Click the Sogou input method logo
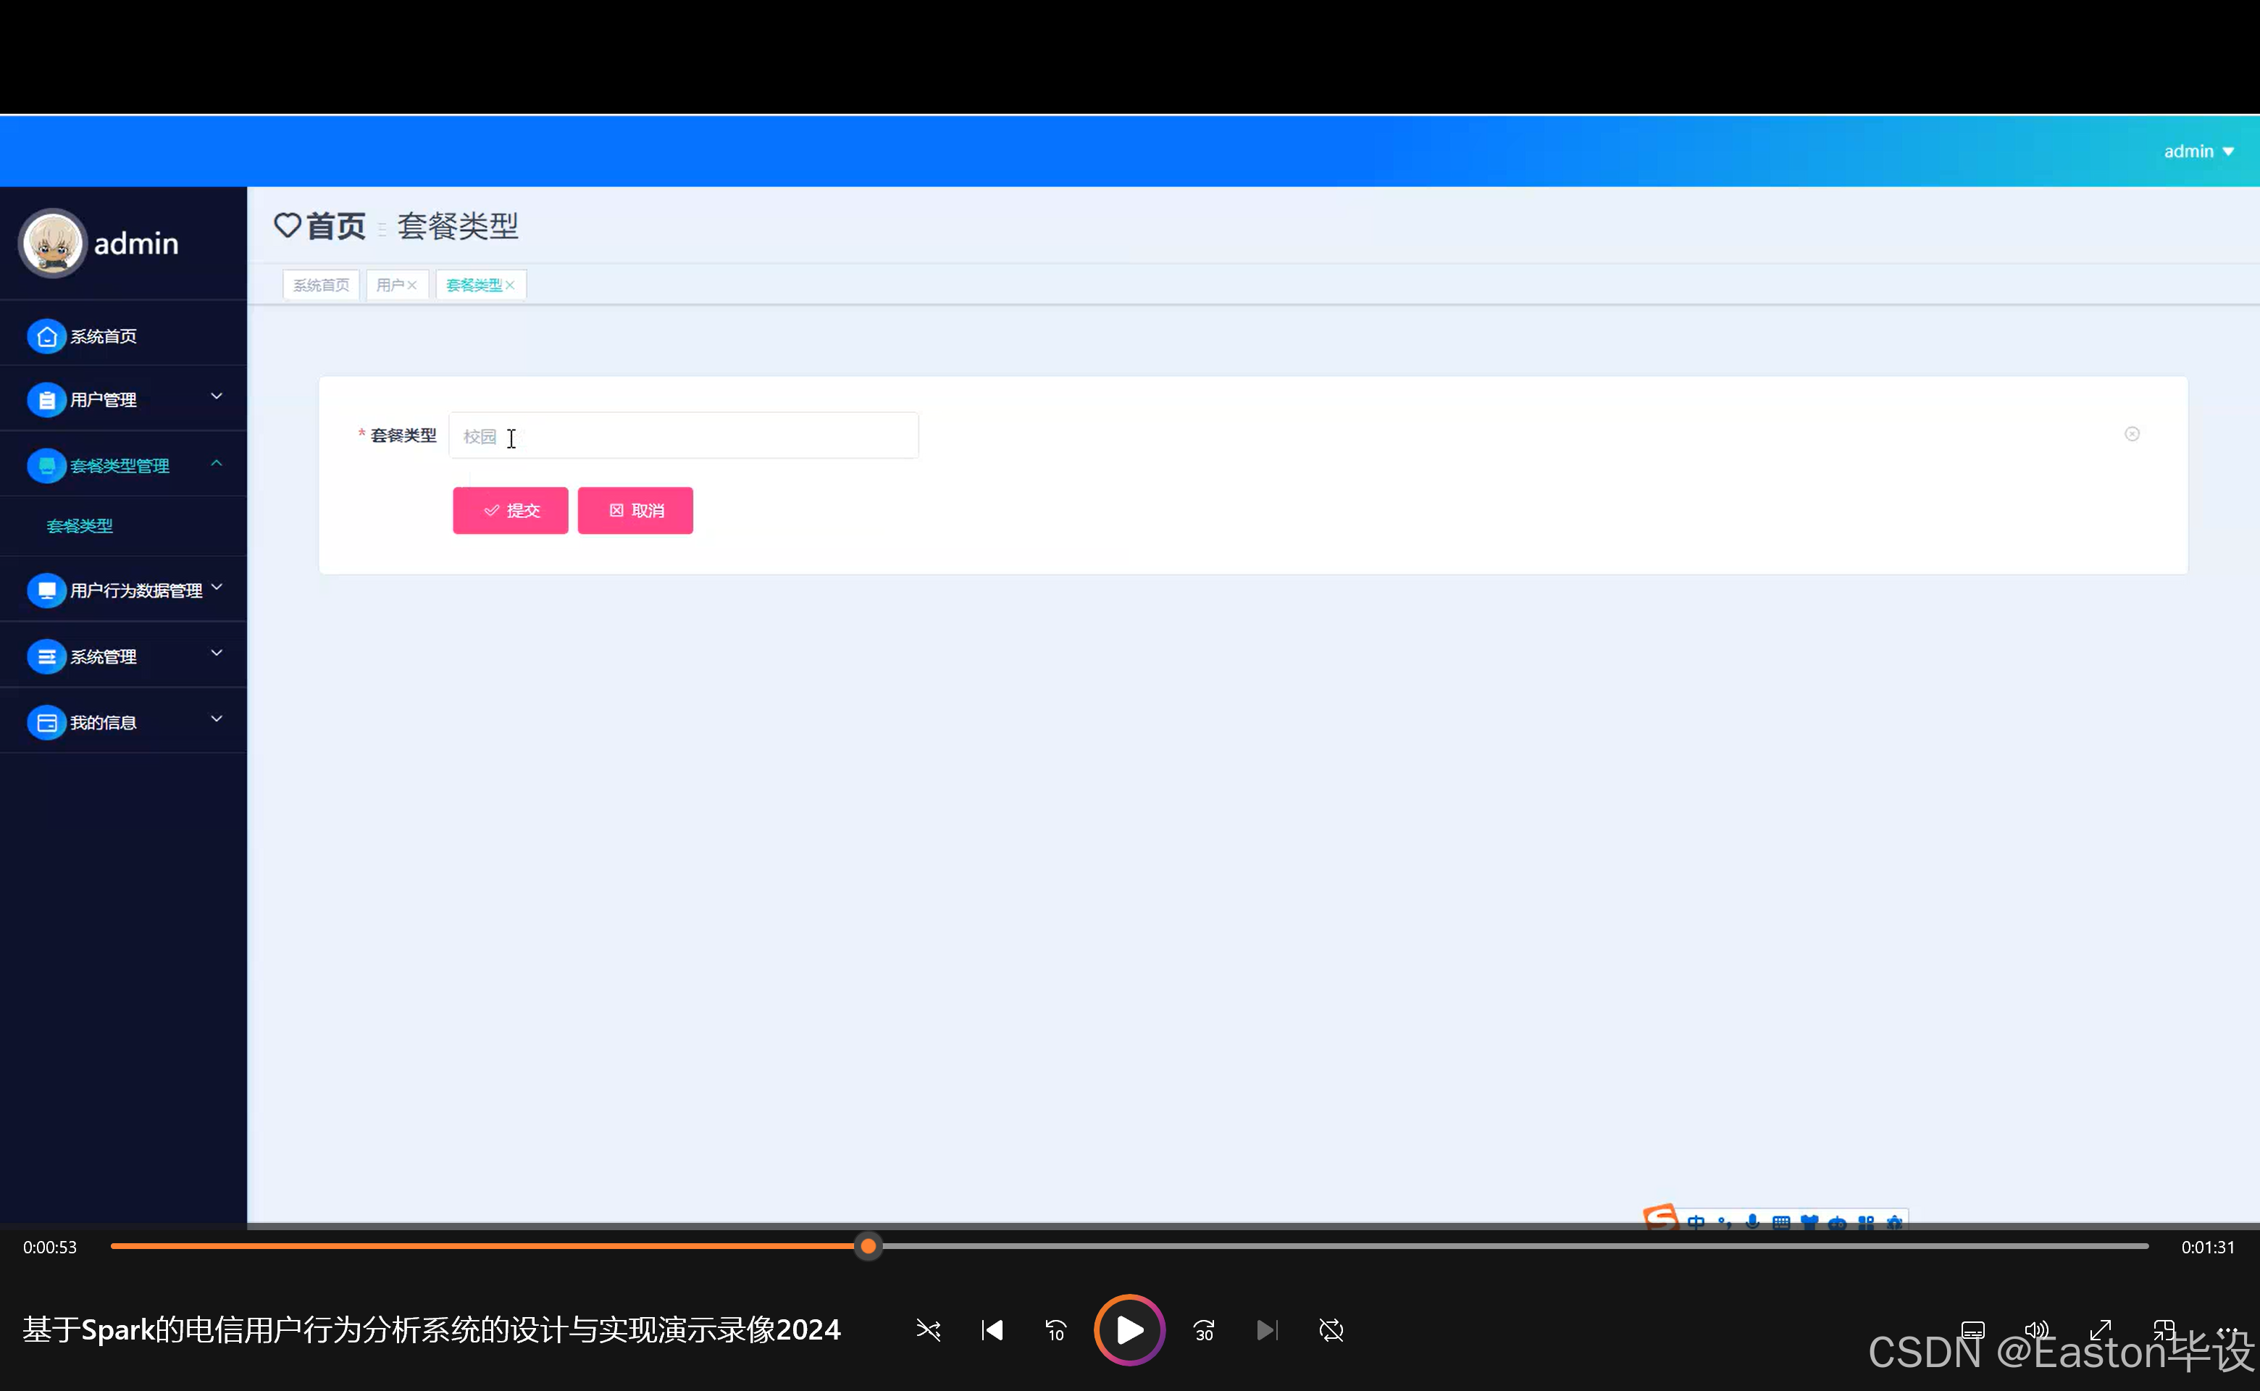 pyautogui.click(x=1661, y=1217)
